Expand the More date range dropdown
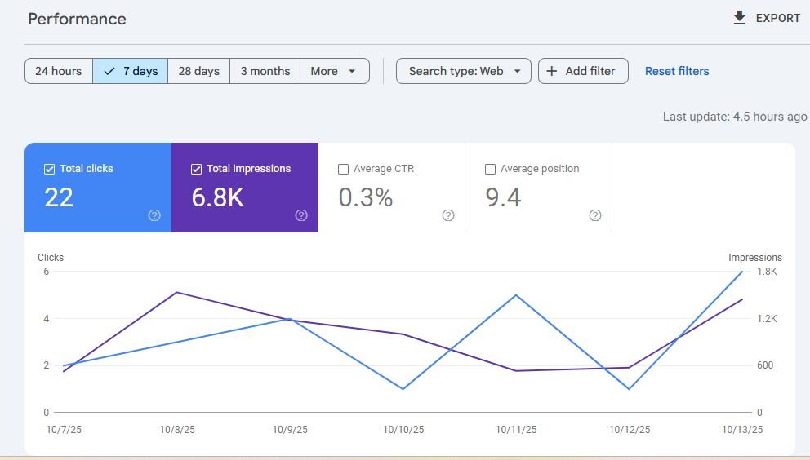This screenshot has width=810, height=460. click(x=335, y=71)
